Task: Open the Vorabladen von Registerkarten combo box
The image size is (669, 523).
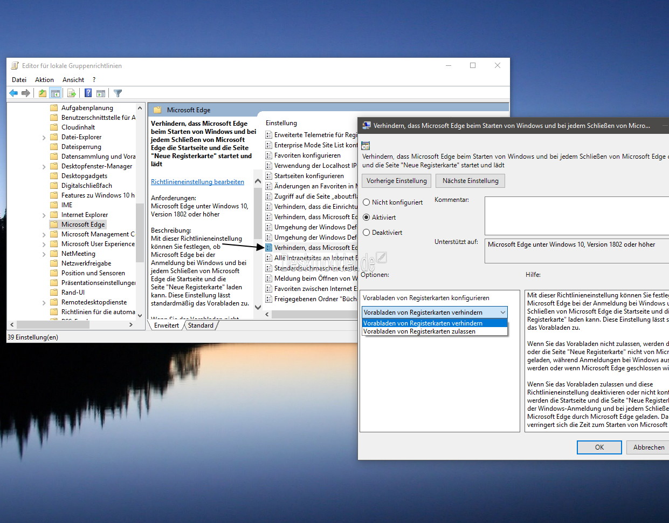Action: pyautogui.click(x=434, y=313)
